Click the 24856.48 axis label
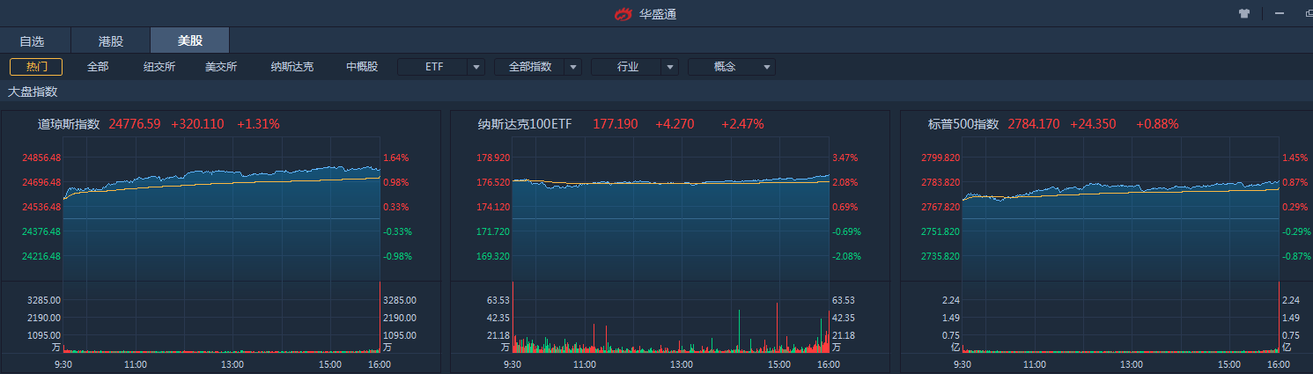The height and width of the screenshot is (374, 1313). click(x=42, y=158)
